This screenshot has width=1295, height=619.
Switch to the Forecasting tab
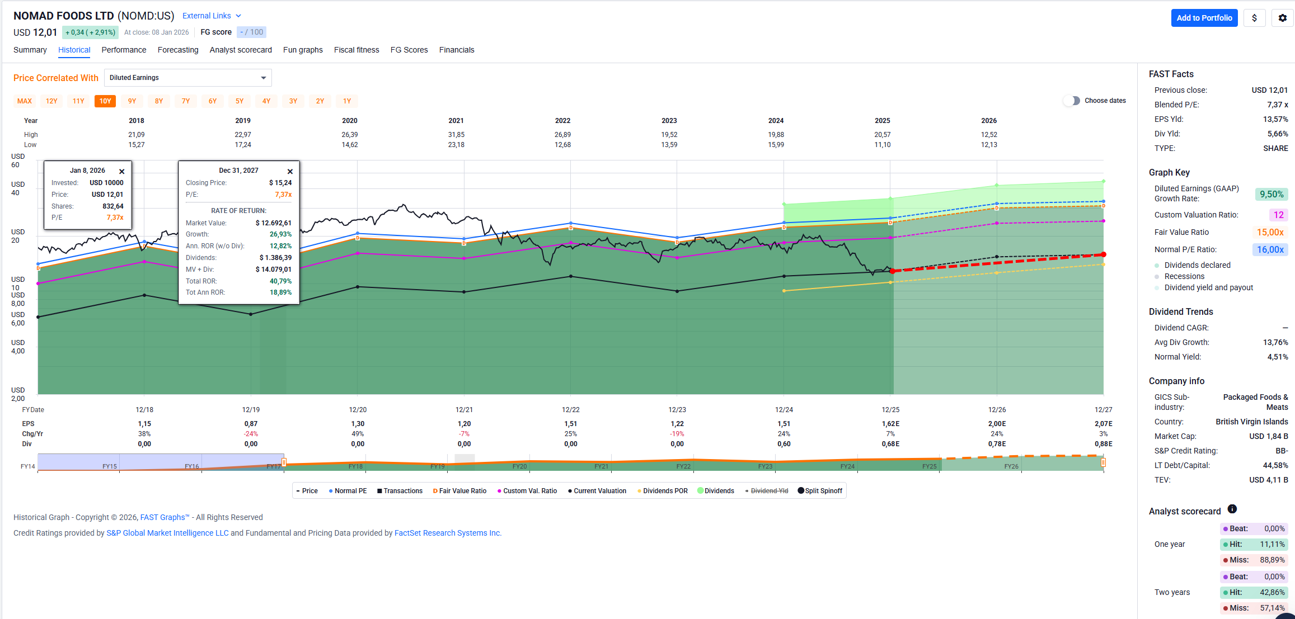pos(178,50)
